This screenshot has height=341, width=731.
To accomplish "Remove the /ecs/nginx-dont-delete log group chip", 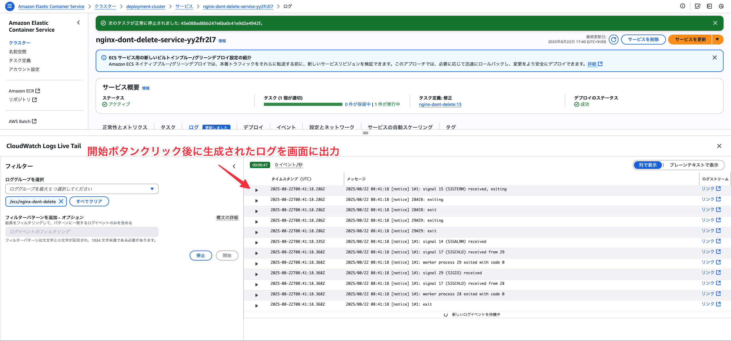I will coord(61,201).
